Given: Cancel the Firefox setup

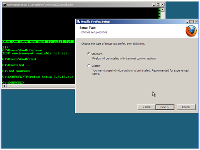Looking at the screenshot, I should pos(186,107).
